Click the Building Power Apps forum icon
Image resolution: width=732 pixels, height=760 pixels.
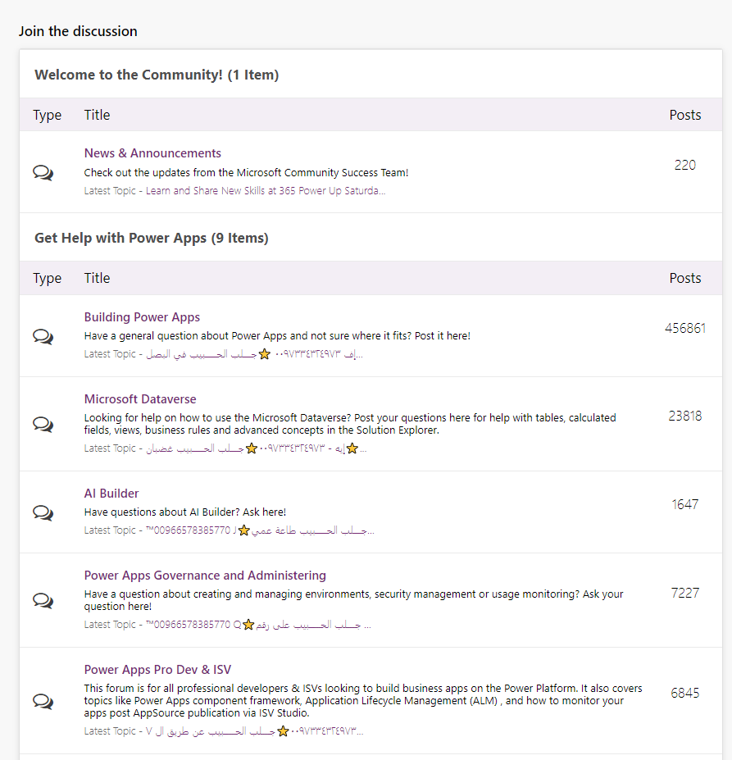click(x=43, y=336)
